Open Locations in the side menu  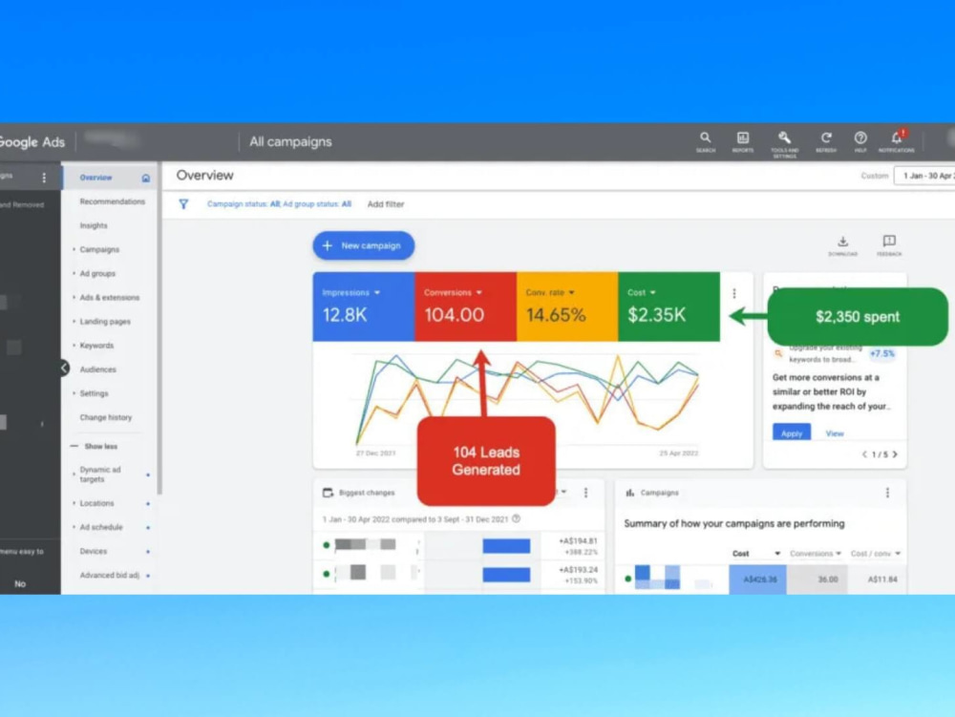[x=96, y=503]
